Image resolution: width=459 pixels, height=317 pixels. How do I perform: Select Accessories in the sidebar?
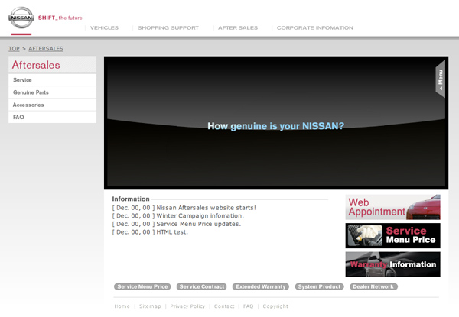coord(28,105)
